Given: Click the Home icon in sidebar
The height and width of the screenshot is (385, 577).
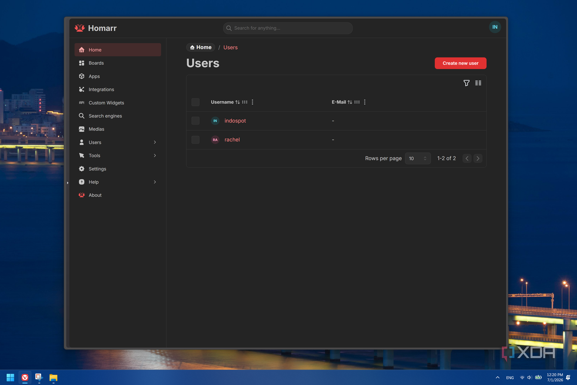Looking at the screenshot, I should tap(81, 50).
